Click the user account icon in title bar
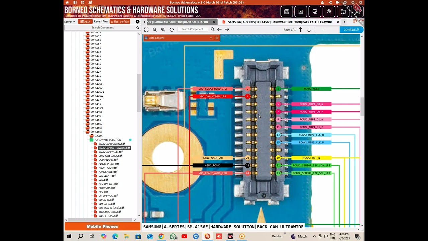This screenshot has width=428, height=241. pos(322,2)
